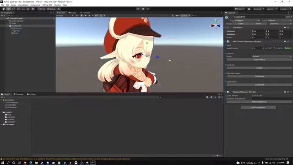
Task: Click the Playable Layers Customize button
Action: [260, 77]
